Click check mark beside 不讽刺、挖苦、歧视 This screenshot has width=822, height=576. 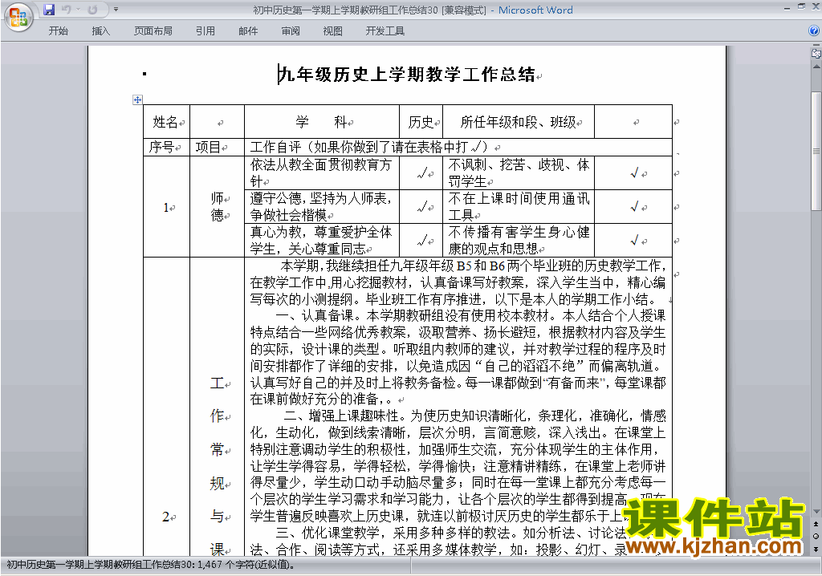pos(635,173)
